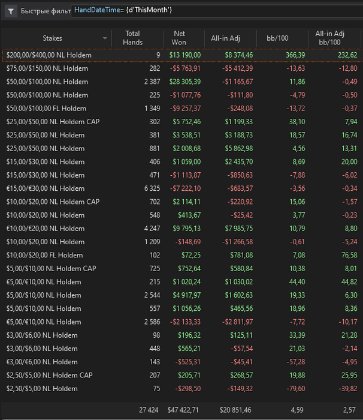
Task: Select the €10,00/€20,00 NL Holdem row
Action: [183, 229]
